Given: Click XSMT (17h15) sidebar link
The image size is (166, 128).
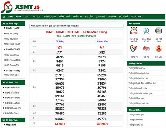Looking at the screenshot, I should (13, 49).
